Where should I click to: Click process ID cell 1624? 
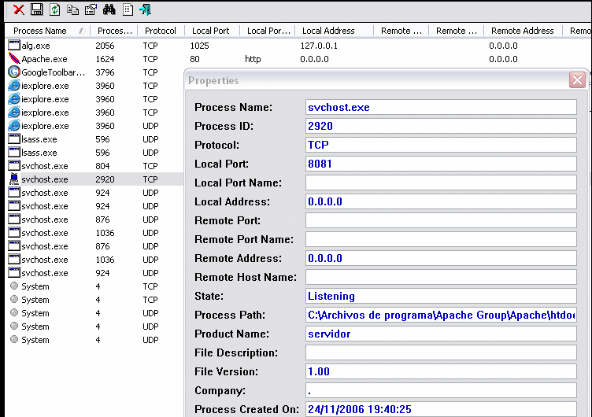tap(105, 59)
